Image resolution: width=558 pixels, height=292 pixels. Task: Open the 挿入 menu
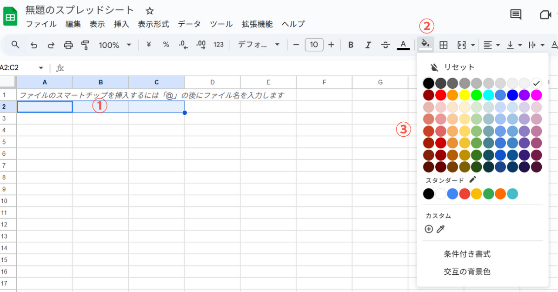click(x=121, y=24)
